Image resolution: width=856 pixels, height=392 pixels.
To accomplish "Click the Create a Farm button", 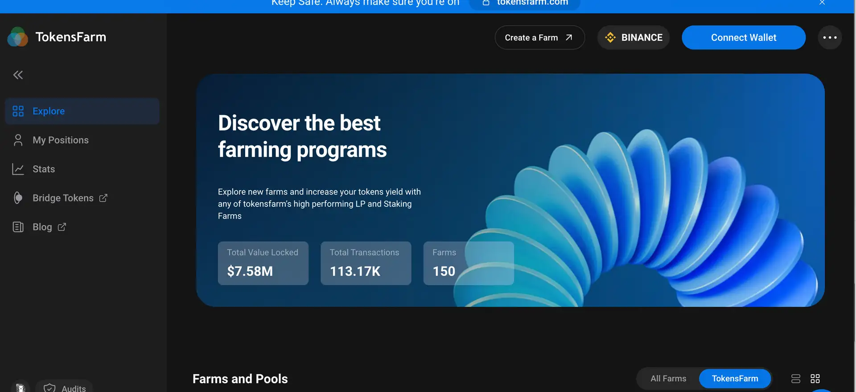I will 539,37.
